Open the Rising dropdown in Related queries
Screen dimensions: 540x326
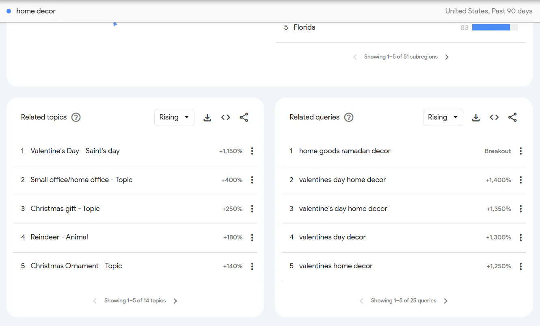click(443, 117)
